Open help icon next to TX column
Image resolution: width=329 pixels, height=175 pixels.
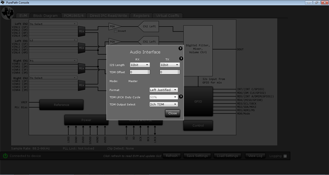coord(181,59)
